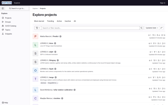Open Snippets in sidebar
168x105 pixels.
pyautogui.click(x=15, y=34)
